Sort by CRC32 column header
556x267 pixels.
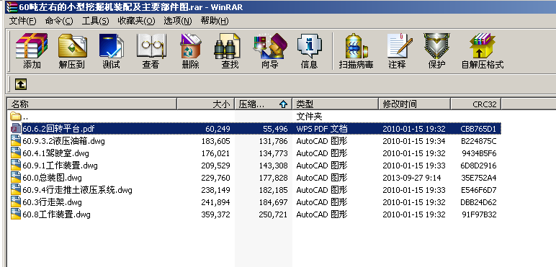click(475, 104)
